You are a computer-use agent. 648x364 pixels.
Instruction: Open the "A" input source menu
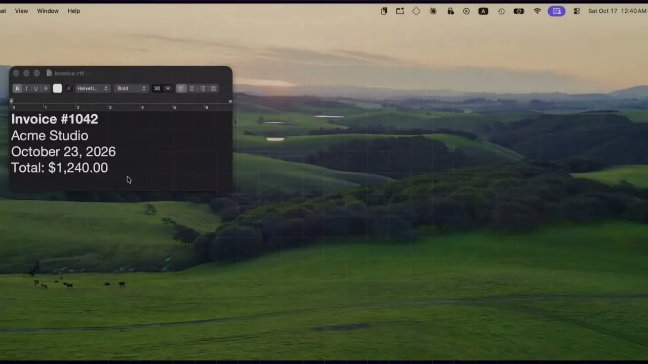coord(483,11)
